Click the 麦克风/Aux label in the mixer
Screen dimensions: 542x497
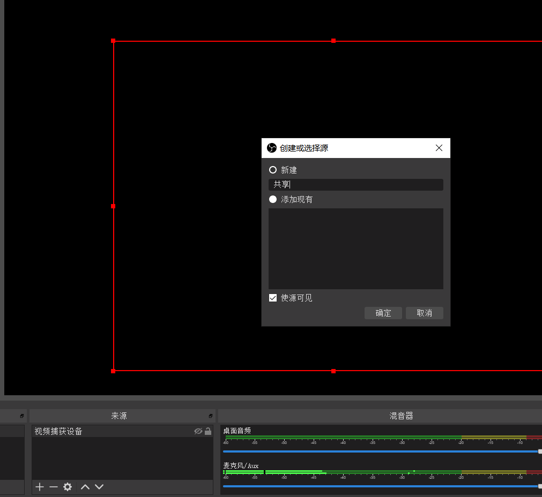241,465
